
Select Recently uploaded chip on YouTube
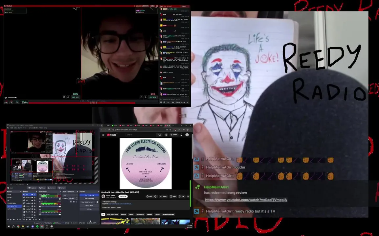coord(168,214)
